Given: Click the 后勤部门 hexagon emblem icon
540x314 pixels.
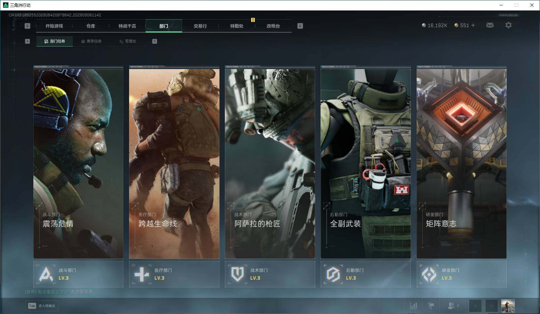Looking at the screenshot, I should (x=333, y=274).
